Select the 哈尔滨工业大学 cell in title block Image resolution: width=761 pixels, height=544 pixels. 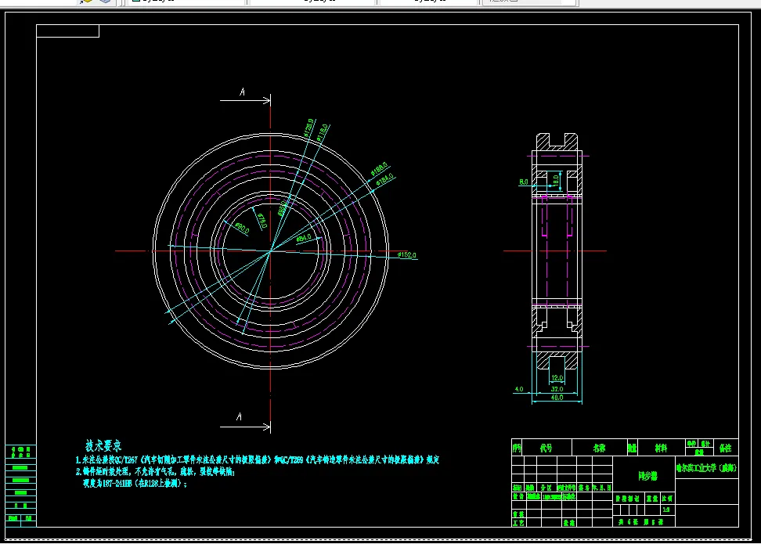point(707,468)
